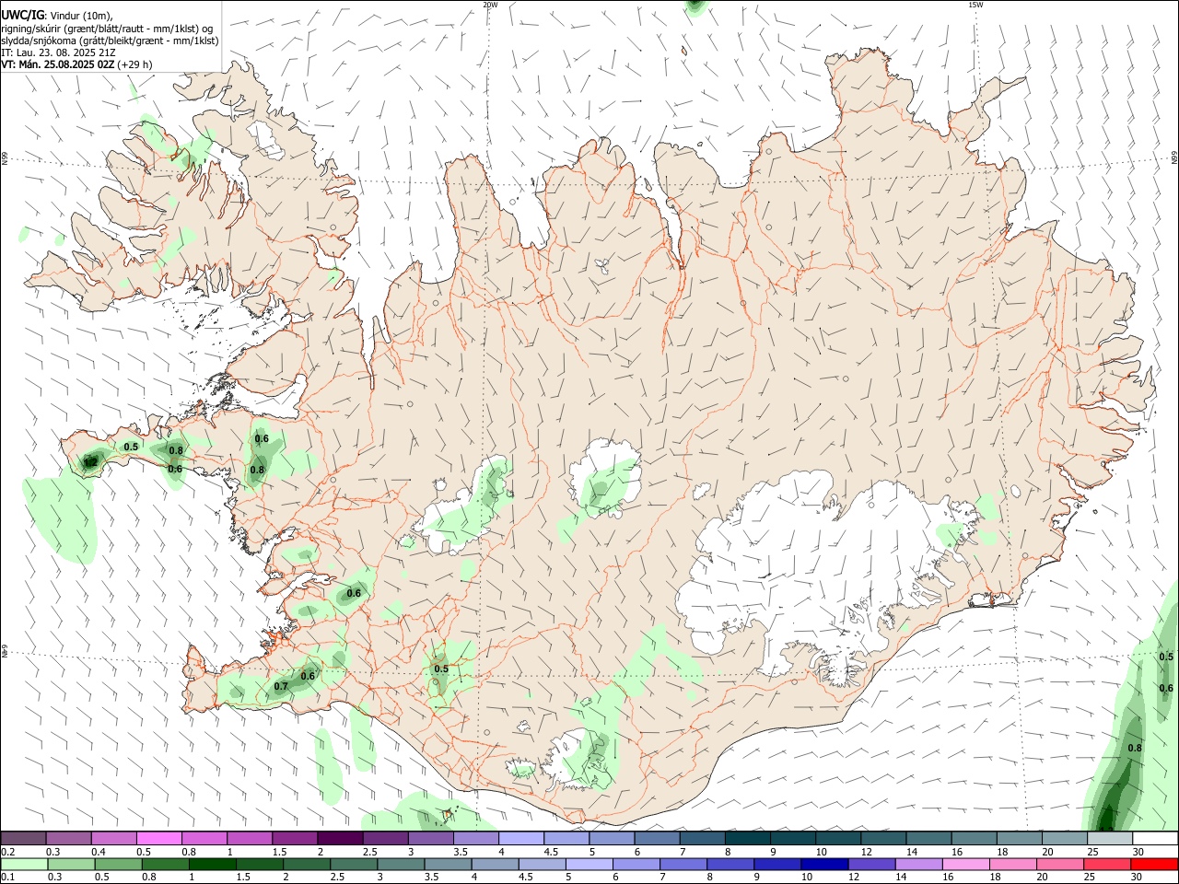This screenshot has width=1179, height=884.
Task: Select the lower legend swatch labeled 0.3
Action: (71, 864)
